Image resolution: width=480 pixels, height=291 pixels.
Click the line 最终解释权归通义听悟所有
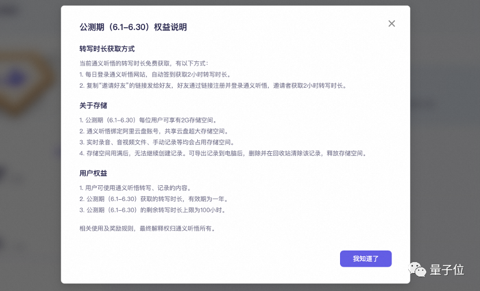coord(147,228)
